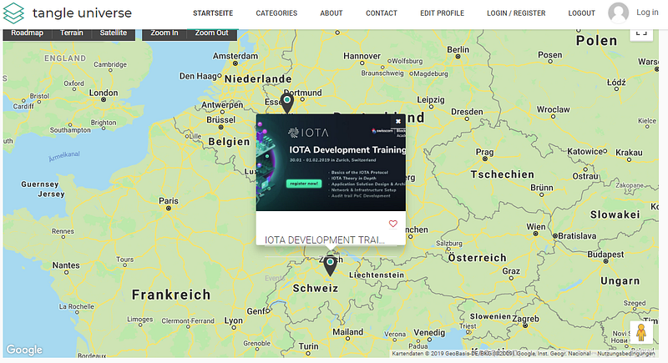The image size is (668, 363).
Task: Click the Wien city label
Action: tap(536, 227)
